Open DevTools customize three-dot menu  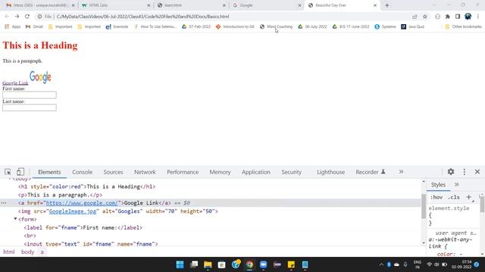465,172
